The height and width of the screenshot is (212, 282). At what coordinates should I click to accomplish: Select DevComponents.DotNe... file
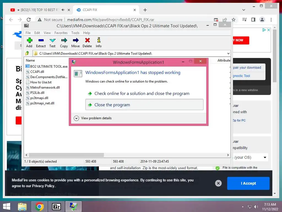point(47,77)
